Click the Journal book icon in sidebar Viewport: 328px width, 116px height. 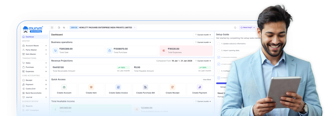[x=24, y=97]
